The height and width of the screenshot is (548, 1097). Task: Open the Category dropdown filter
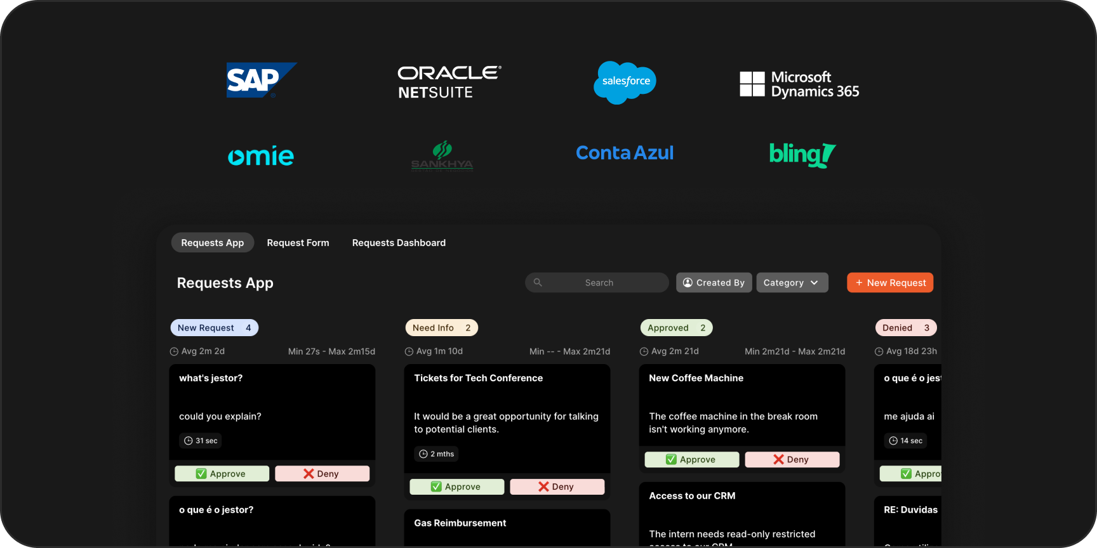(x=792, y=283)
